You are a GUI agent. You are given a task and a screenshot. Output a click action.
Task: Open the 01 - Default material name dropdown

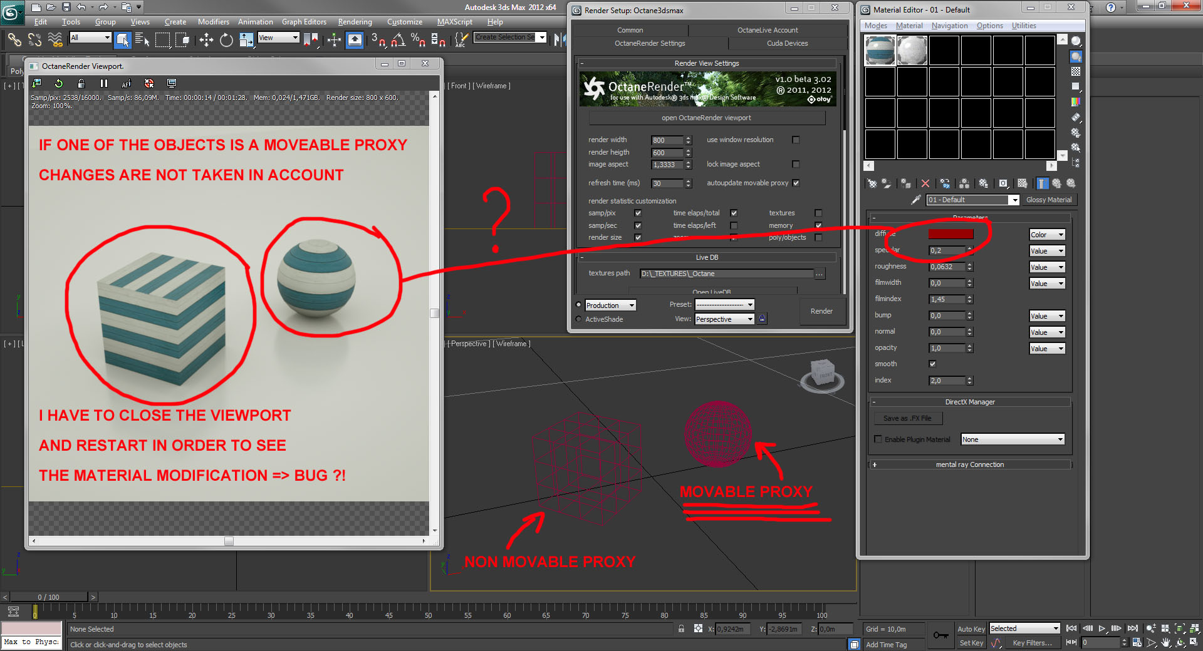point(973,200)
